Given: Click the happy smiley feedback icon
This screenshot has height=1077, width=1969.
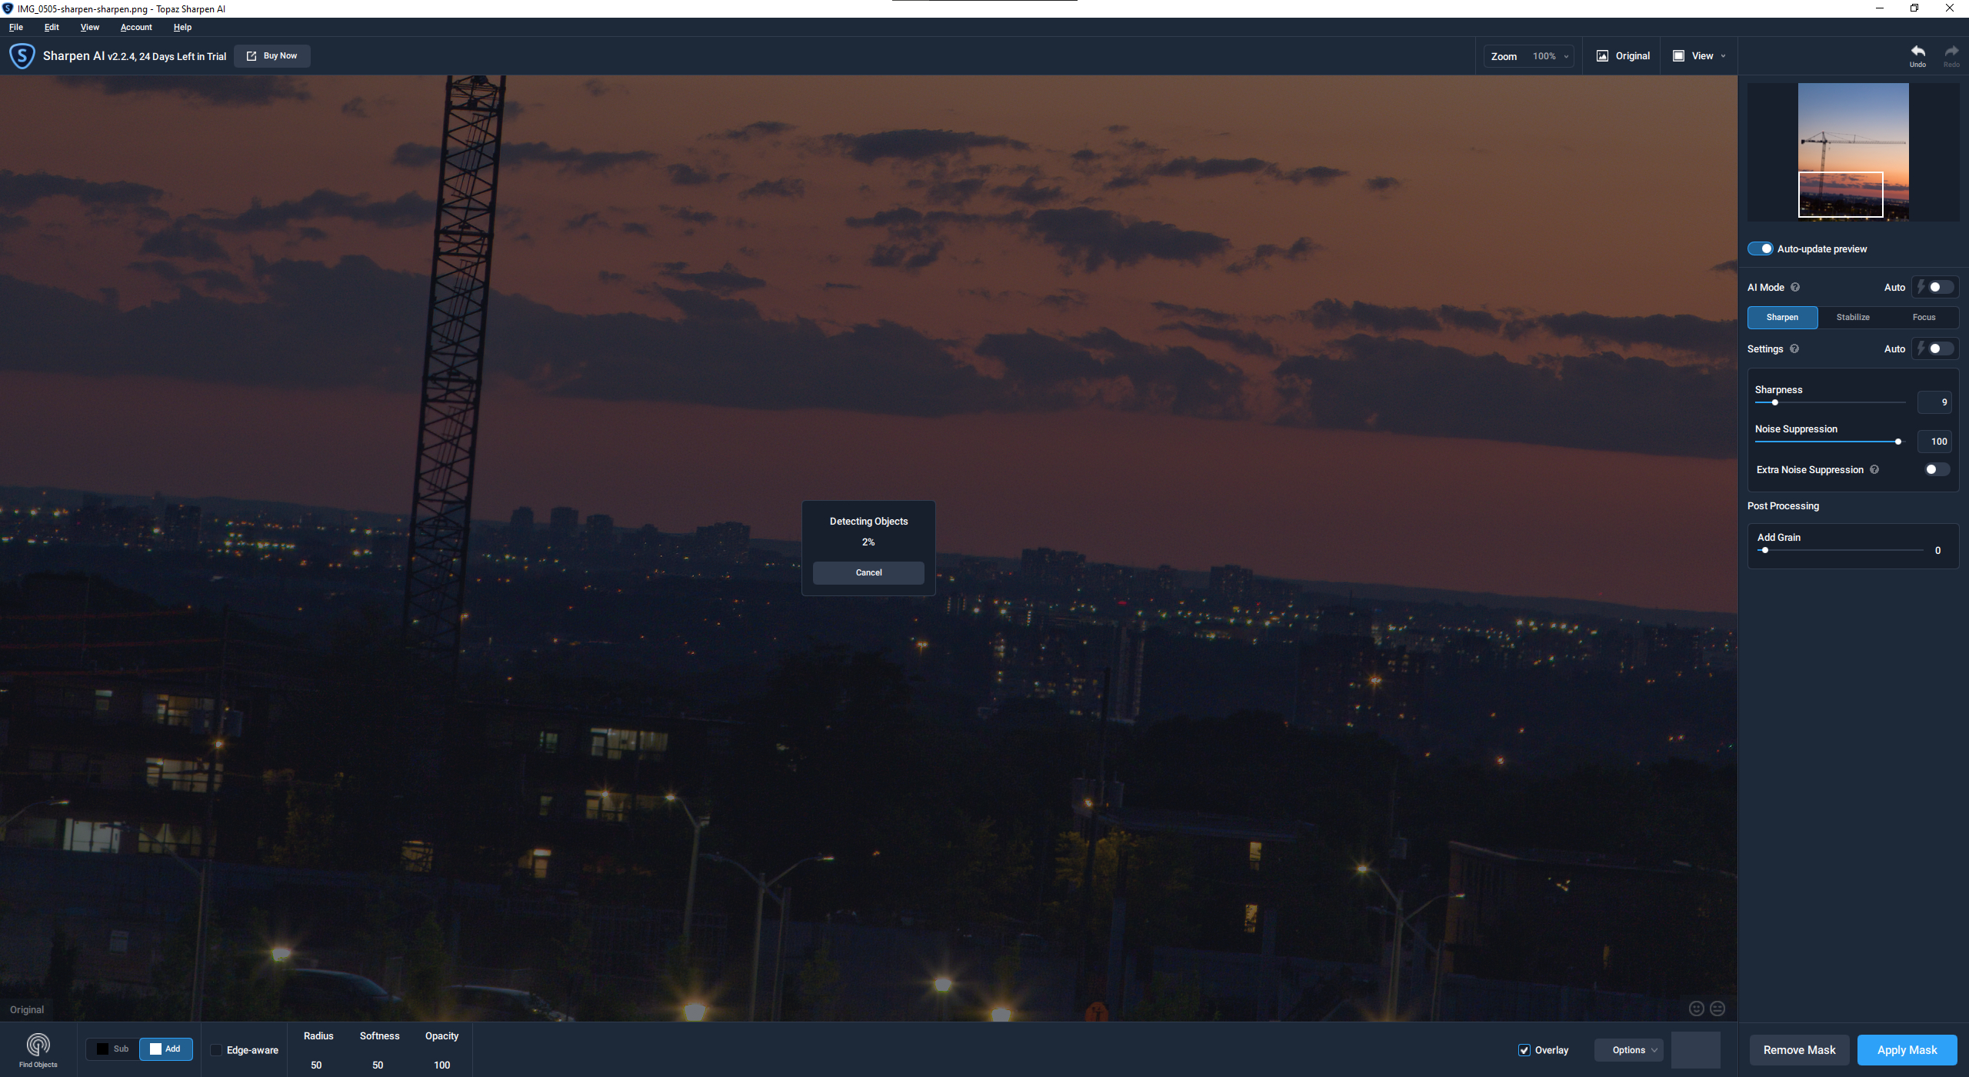Looking at the screenshot, I should point(1696,1009).
